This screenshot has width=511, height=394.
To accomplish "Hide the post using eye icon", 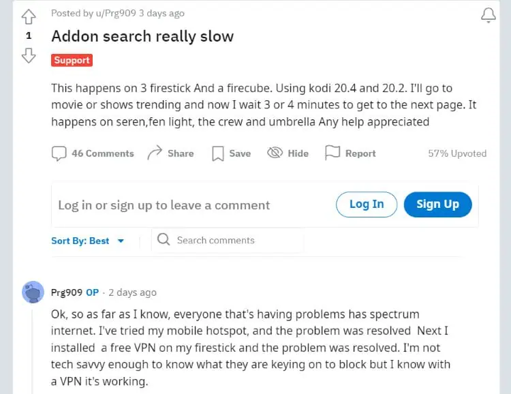I will 275,153.
